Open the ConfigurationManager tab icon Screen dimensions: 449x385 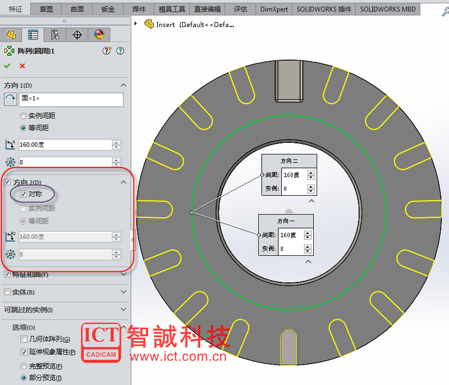click(55, 35)
